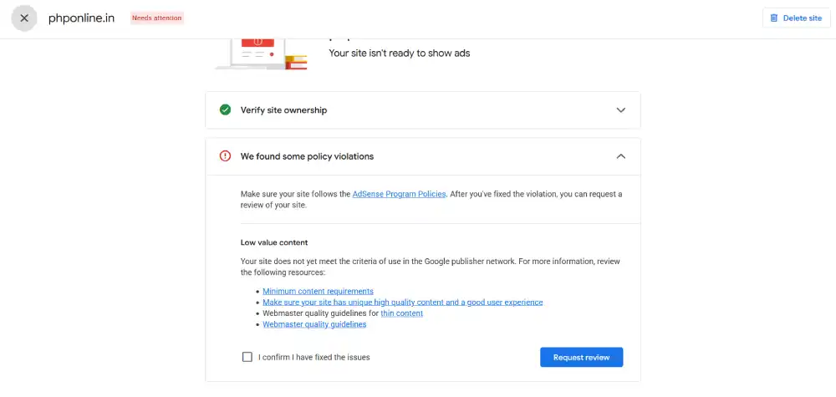Open the standalone Webmaster quality guidelines link
Viewport: 836px width, 397px height.
click(x=314, y=324)
